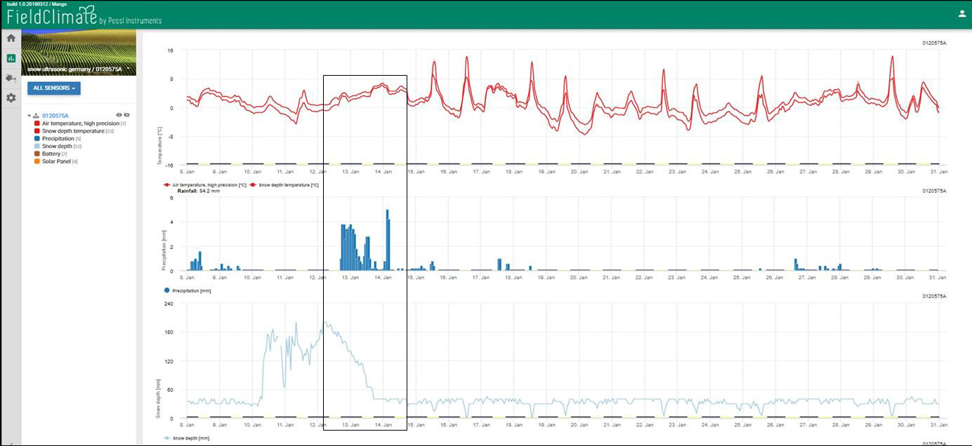This screenshot has width=972, height=446.
Task: Select the station data chart icon
Action: pos(11,58)
